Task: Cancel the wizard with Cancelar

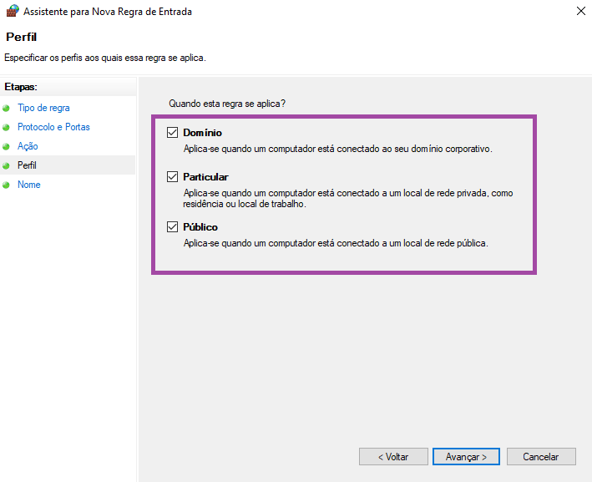Action: point(540,457)
